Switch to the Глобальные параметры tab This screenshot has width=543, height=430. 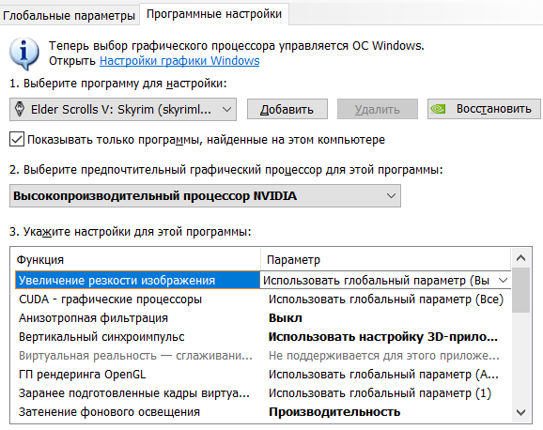pos(69,16)
